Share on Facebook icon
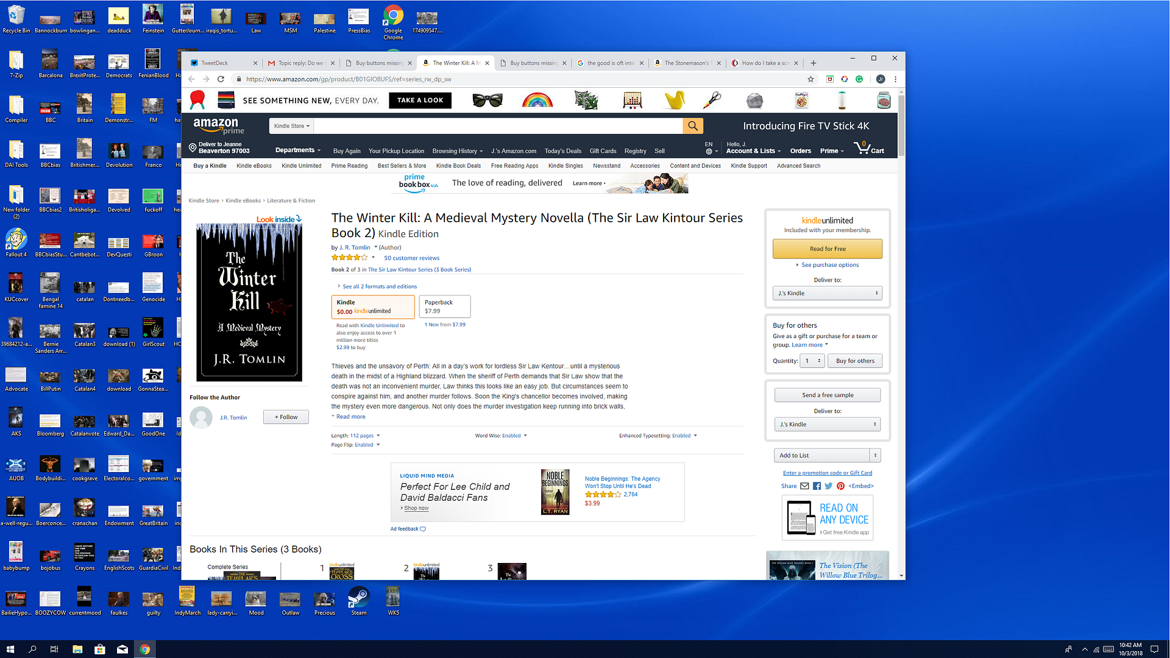Screen dimensions: 1170x658 pyautogui.click(x=817, y=486)
